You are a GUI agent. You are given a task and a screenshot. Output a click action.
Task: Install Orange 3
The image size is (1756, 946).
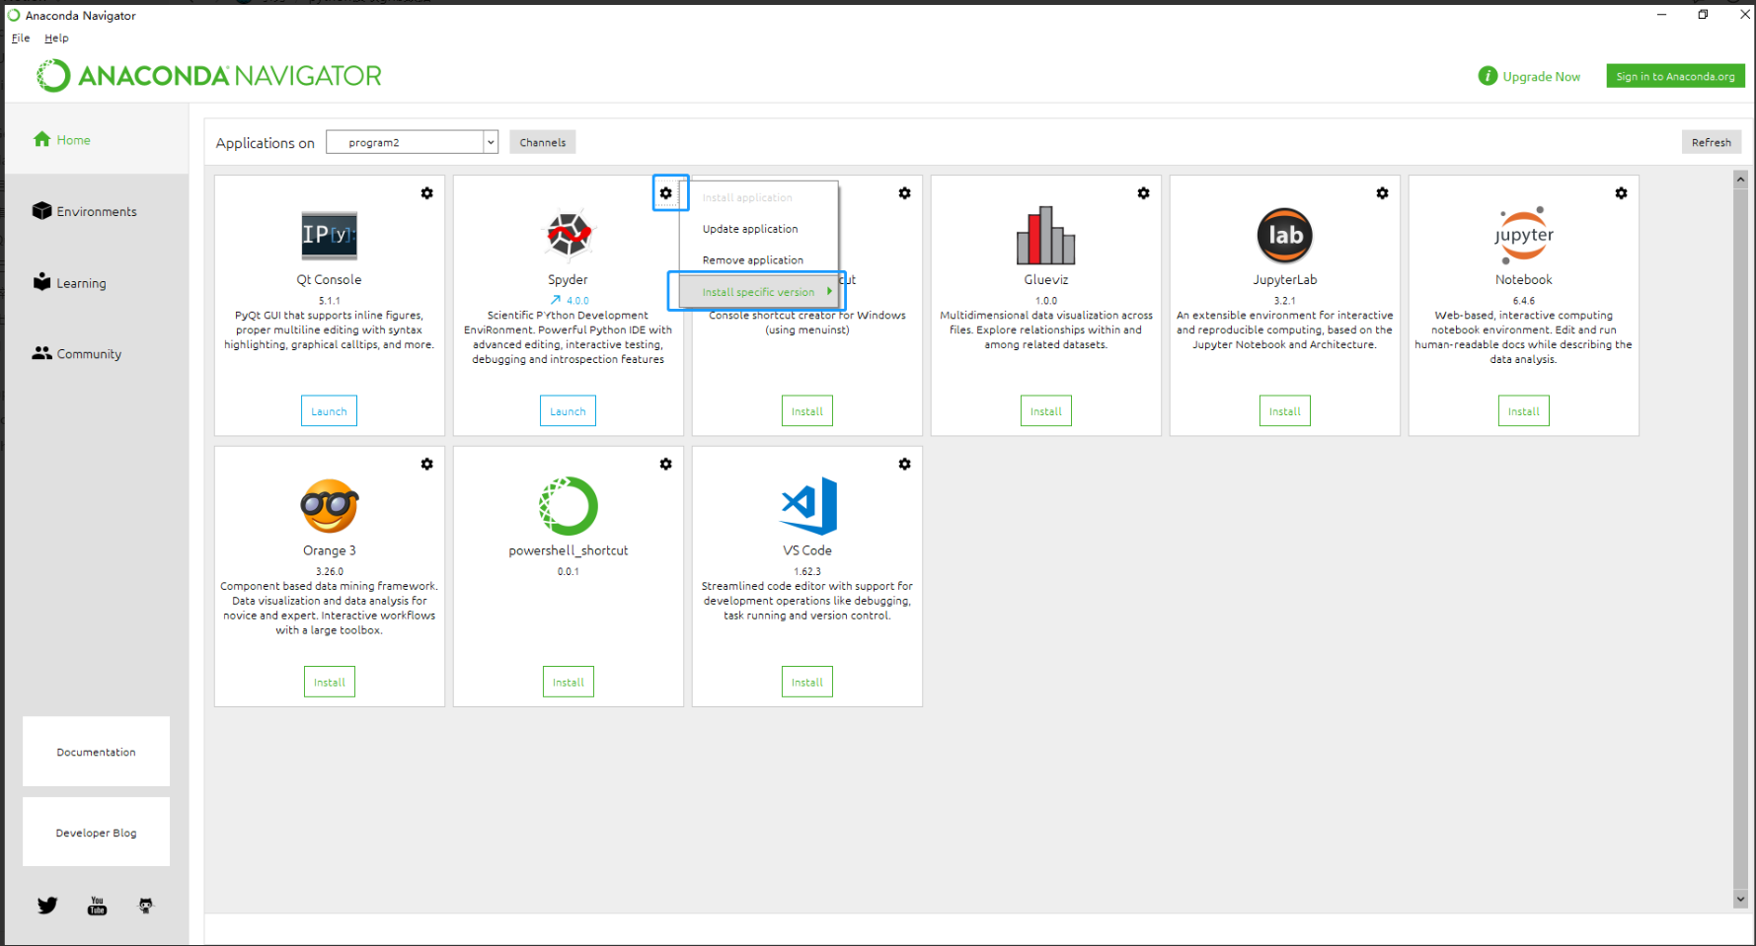pyautogui.click(x=330, y=682)
